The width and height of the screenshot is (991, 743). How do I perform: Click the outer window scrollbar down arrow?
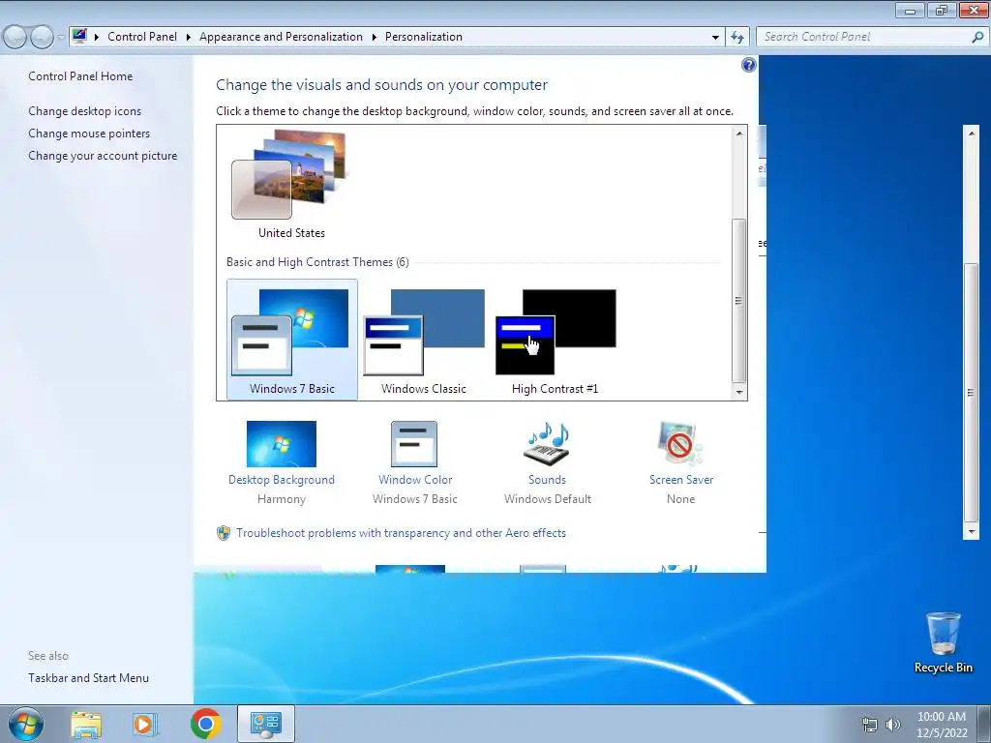[x=972, y=532]
